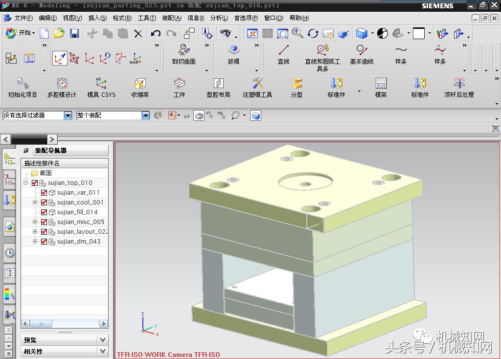501x359 pixels.
Task: Open the 分析(L) analysis menu
Action: click(219, 18)
